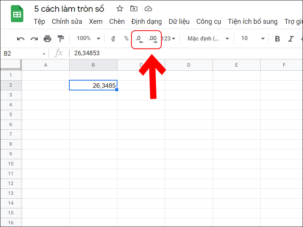
Task: Star the spreadsheet as favorite
Action: pyautogui.click(x=119, y=8)
